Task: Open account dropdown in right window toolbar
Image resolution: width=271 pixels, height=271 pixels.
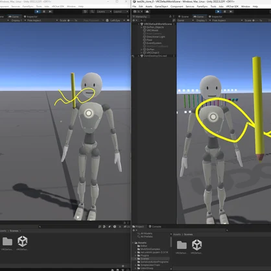Action: coord(138,12)
